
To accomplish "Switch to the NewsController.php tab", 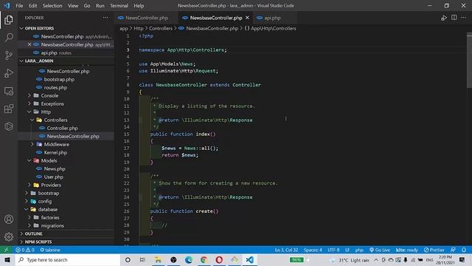I will pyautogui.click(x=147, y=18).
